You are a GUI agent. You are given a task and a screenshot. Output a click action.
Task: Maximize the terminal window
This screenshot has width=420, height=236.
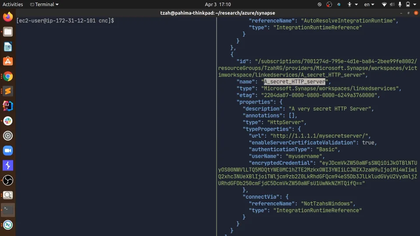point(409,13)
